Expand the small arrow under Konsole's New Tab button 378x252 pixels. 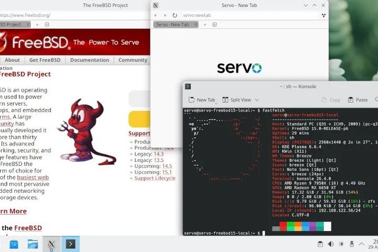click(215, 103)
